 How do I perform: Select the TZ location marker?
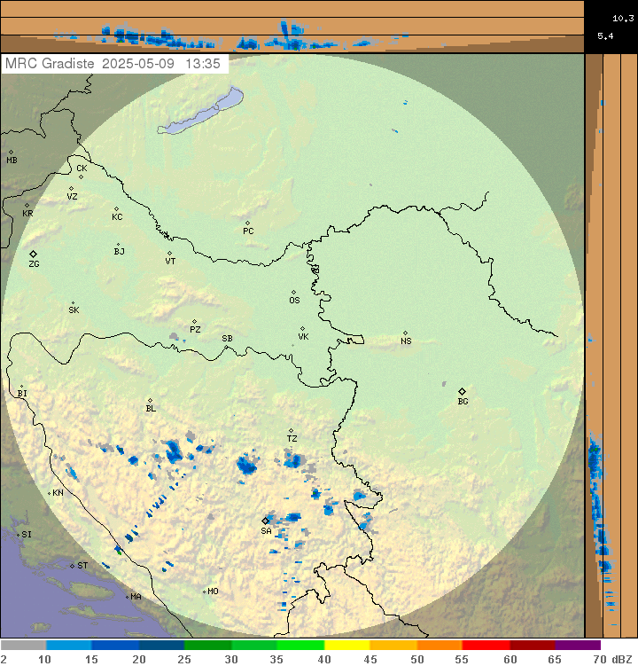click(291, 431)
